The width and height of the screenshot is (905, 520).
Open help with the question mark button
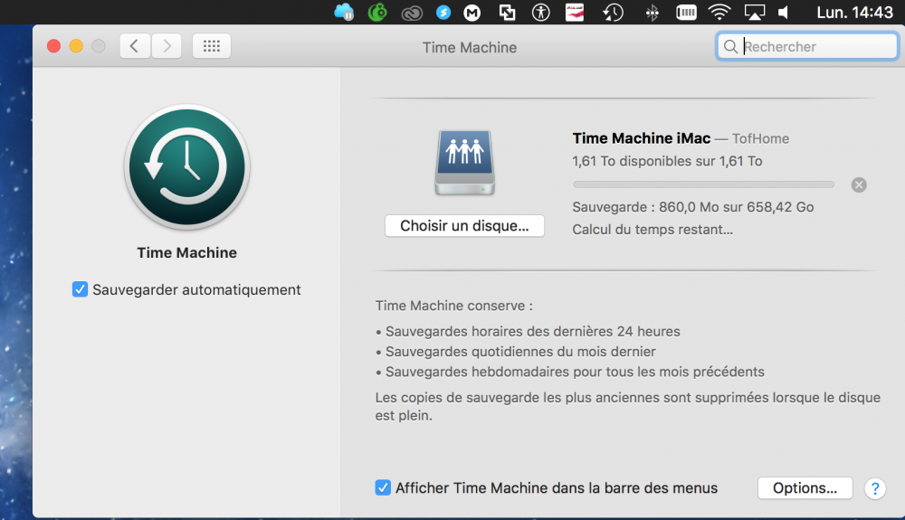coord(875,488)
